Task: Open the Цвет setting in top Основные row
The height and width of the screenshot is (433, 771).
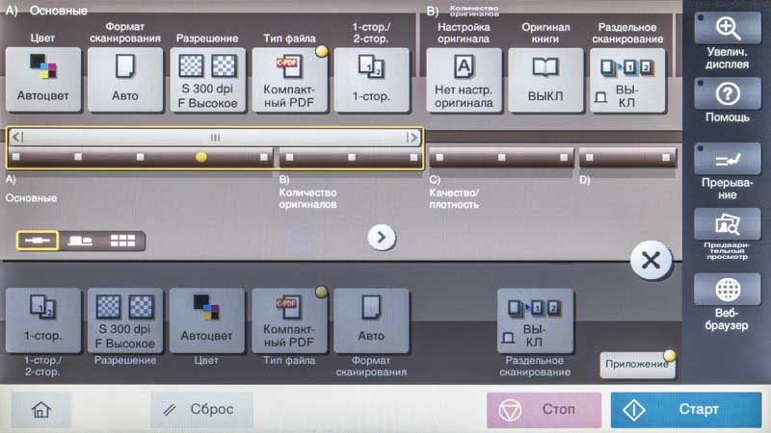Action: click(43, 80)
